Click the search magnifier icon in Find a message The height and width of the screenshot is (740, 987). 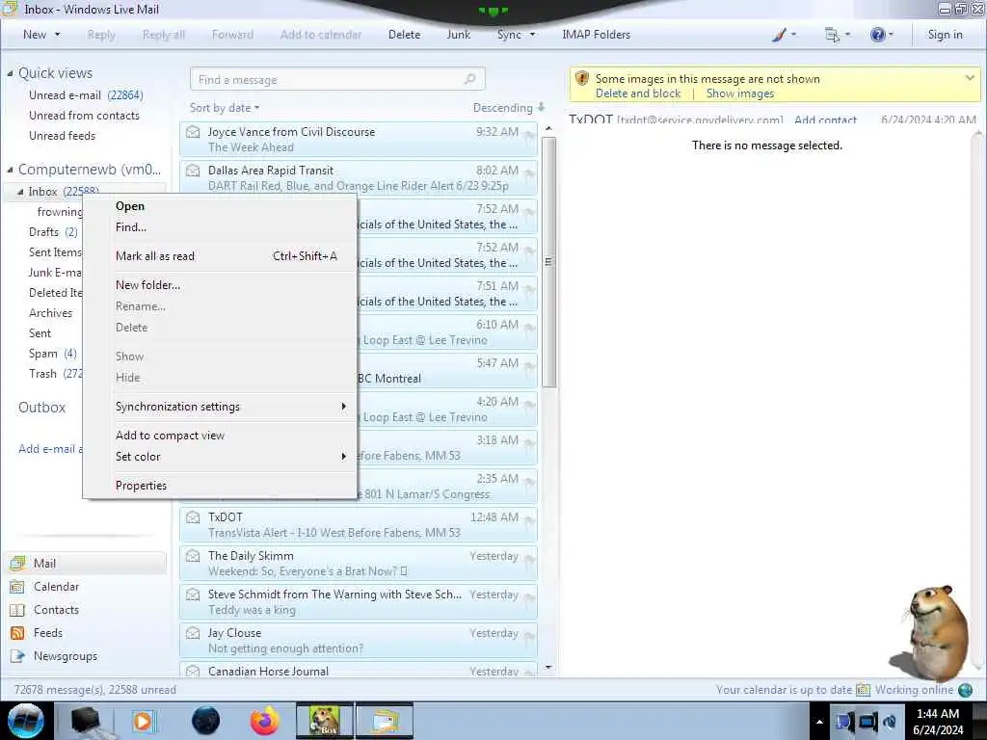click(x=469, y=79)
